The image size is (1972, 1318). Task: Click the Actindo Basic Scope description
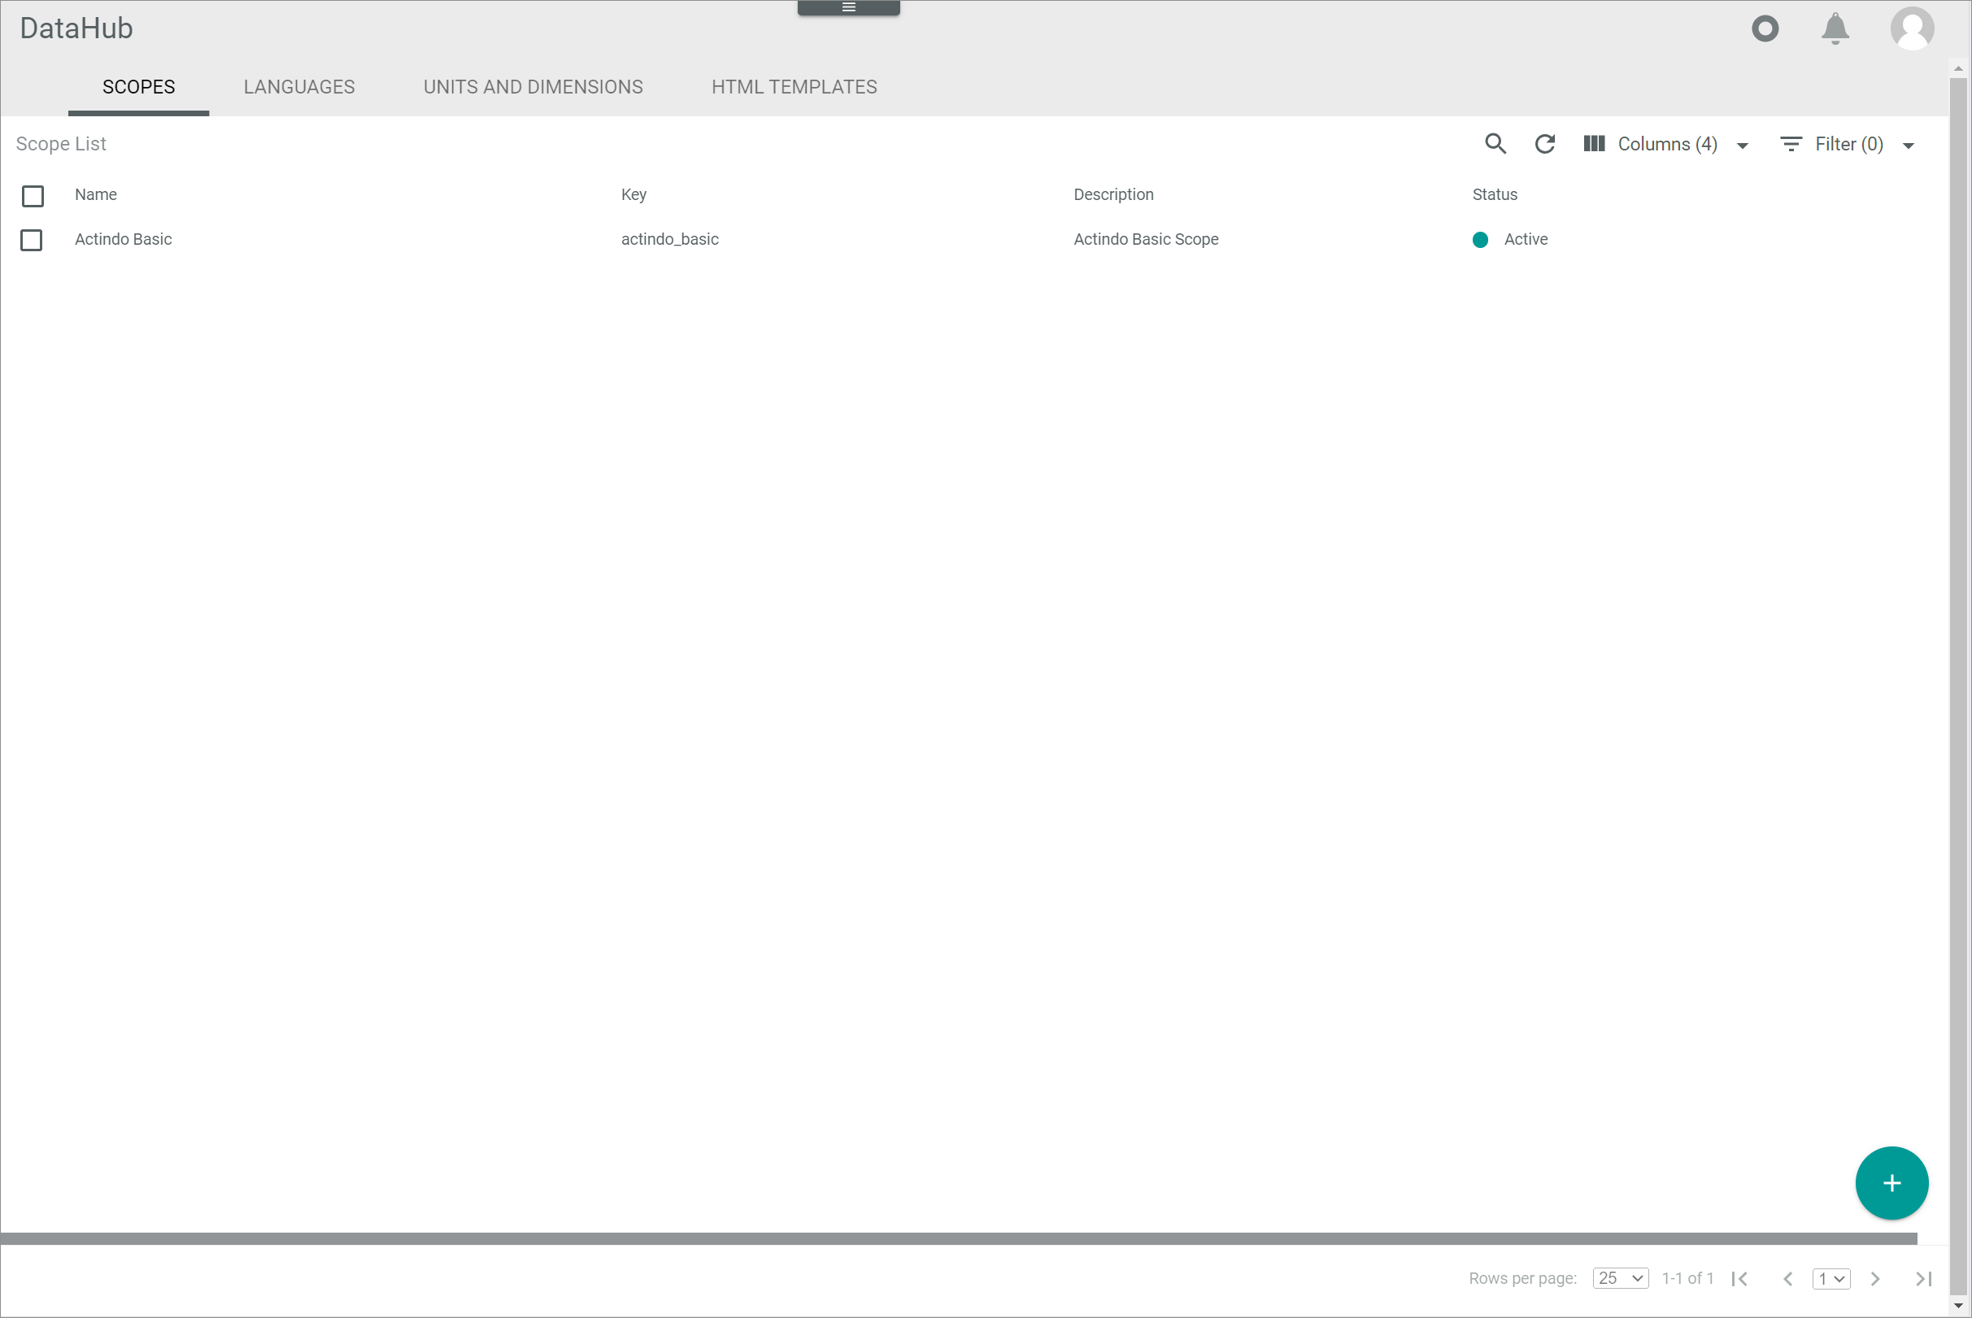tap(1146, 239)
